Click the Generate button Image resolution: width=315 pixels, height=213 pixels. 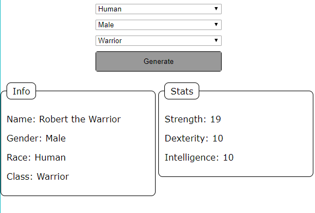(x=158, y=62)
